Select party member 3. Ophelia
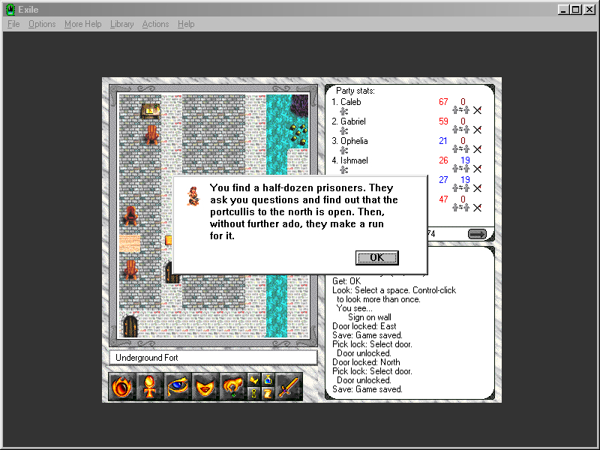The image size is (600, 450). coord(349,141)
